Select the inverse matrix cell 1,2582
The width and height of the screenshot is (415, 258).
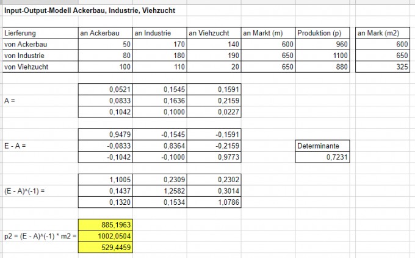tap(160, 191)
